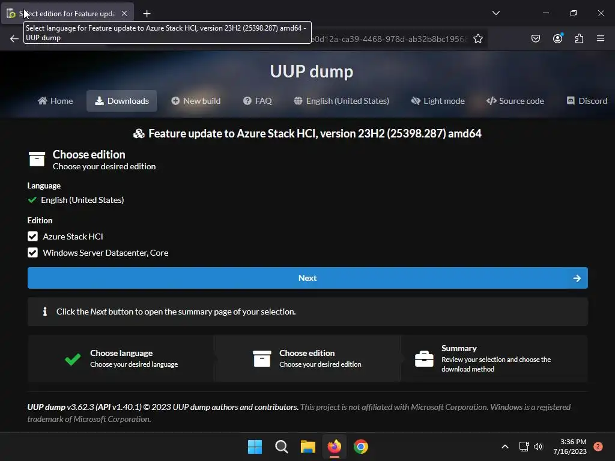Click the Choose language step title
Viewport: 615px width, 461px height.
[x=121, y=353]
